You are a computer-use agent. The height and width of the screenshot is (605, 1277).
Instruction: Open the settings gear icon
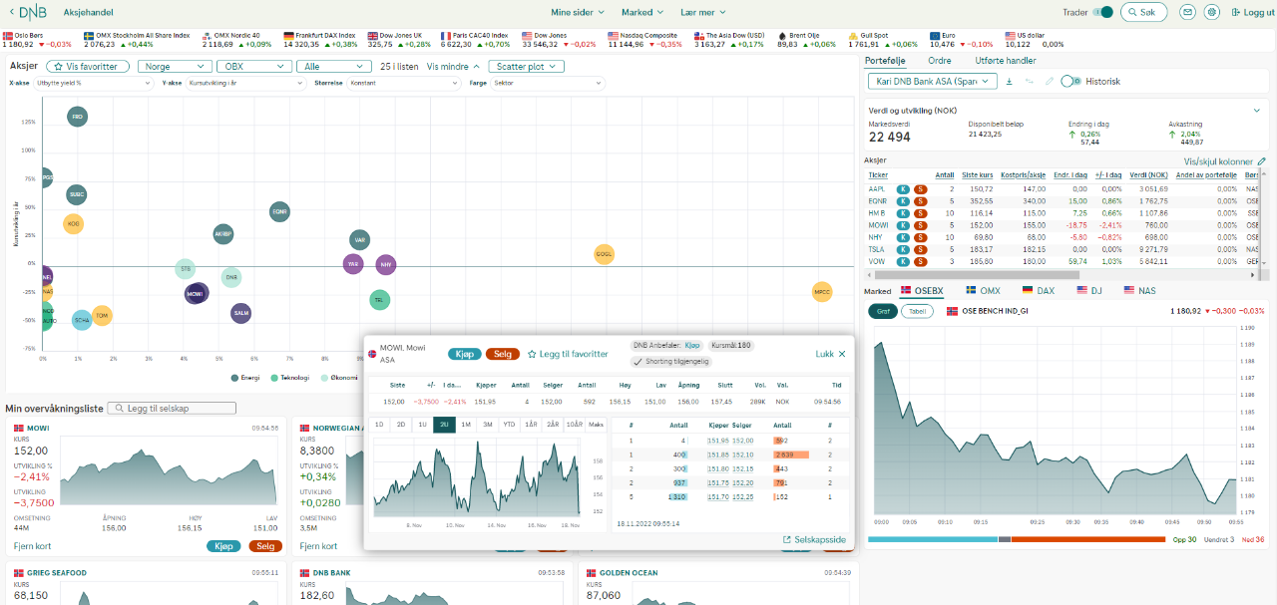(x=1212, y=12)
